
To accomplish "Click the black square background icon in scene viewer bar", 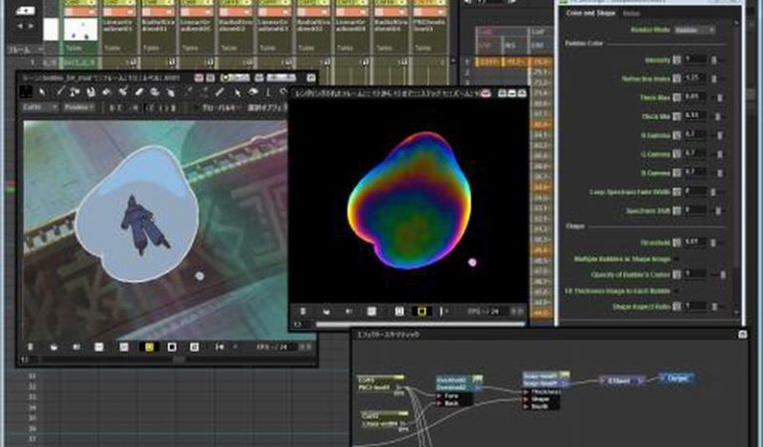I will 172,347.
